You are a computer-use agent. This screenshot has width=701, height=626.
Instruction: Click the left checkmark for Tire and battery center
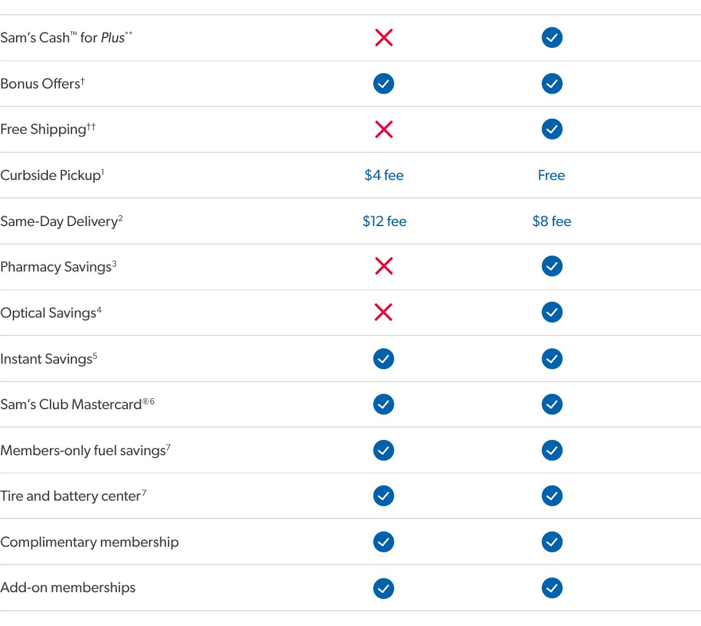click(x=384, y=496)
